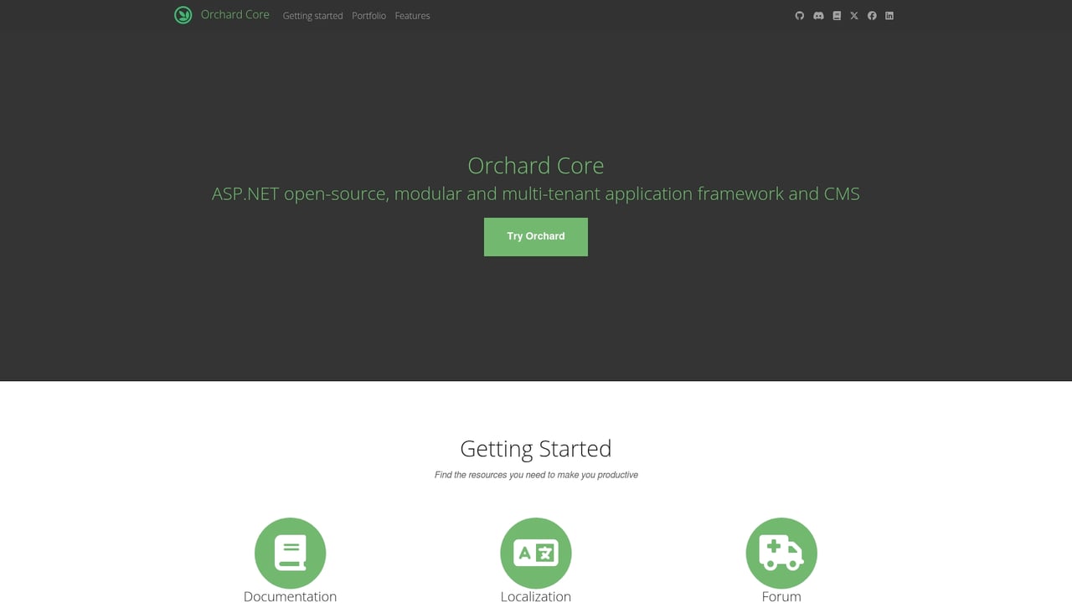Join the community via the Discord icon
Screen dimensions: 1072x603
818,15
